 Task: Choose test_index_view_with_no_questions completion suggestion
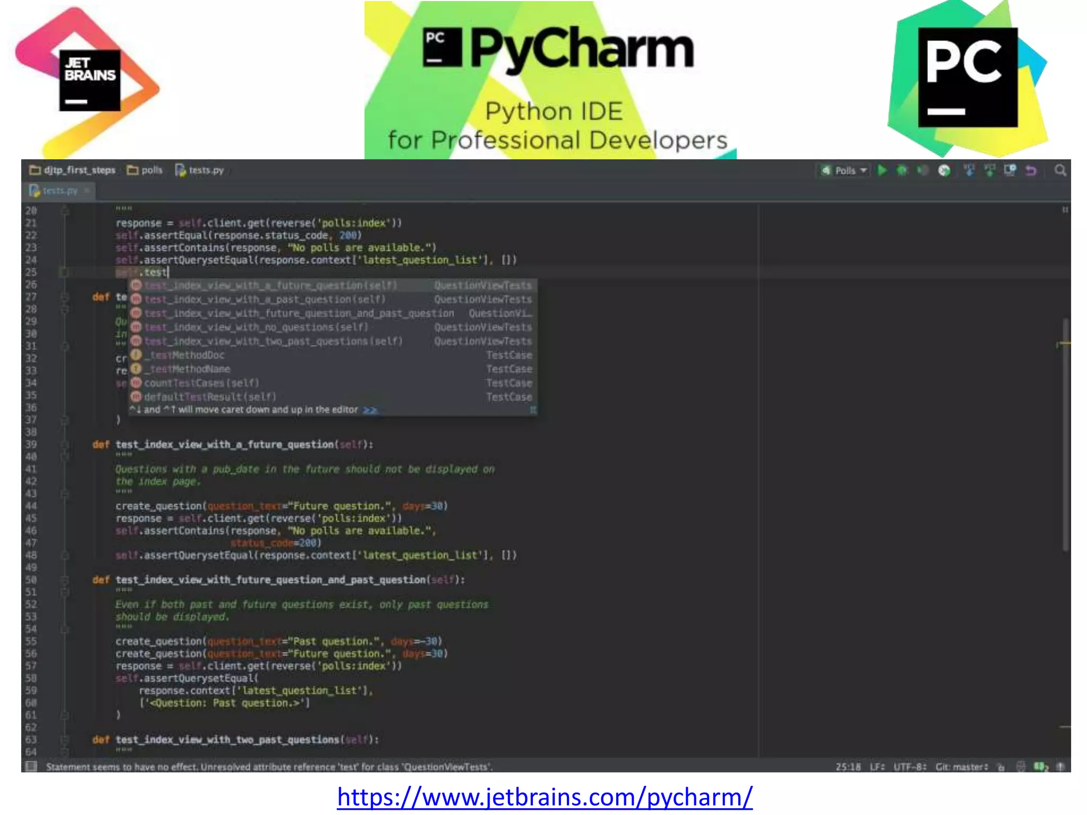pos(333,327)
